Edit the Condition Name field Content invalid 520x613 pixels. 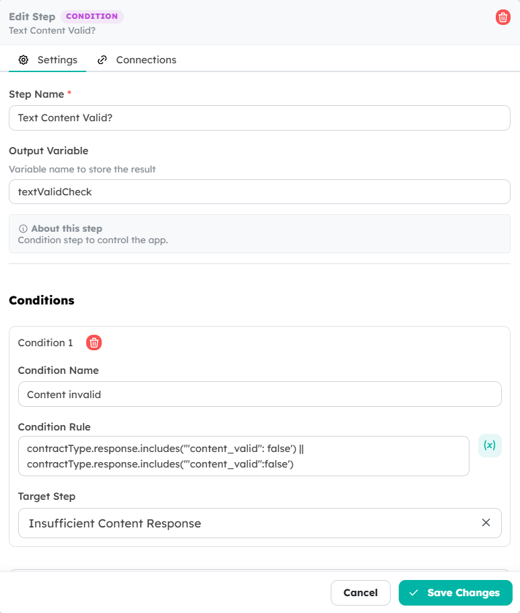coord(259,394)
